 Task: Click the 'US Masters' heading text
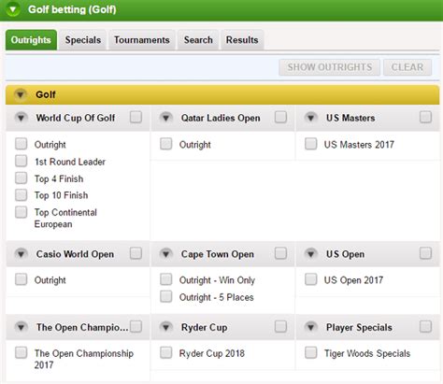[x=350, y=118]
